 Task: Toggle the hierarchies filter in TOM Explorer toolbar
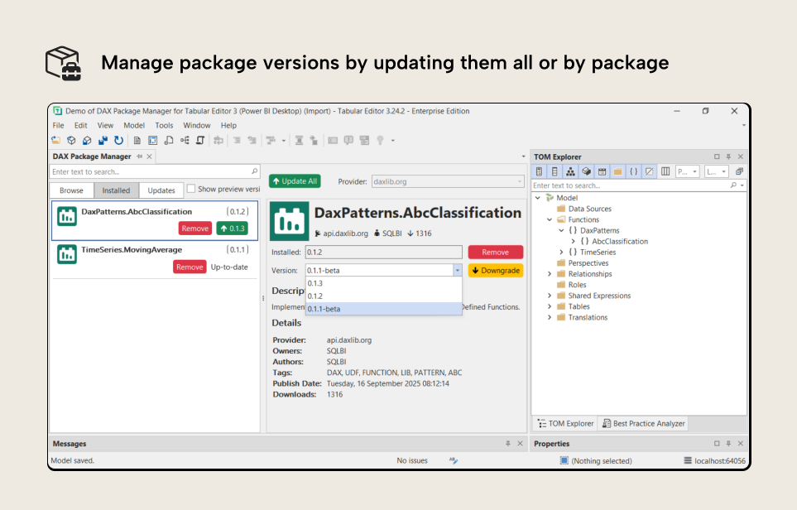[x=571, y=171]
